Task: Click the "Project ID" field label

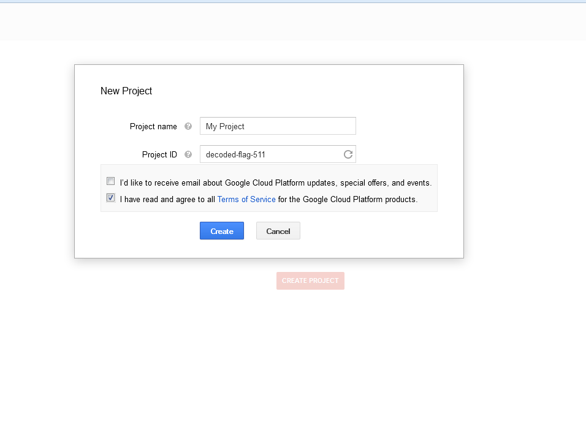Action: click(x=159, y=154)
